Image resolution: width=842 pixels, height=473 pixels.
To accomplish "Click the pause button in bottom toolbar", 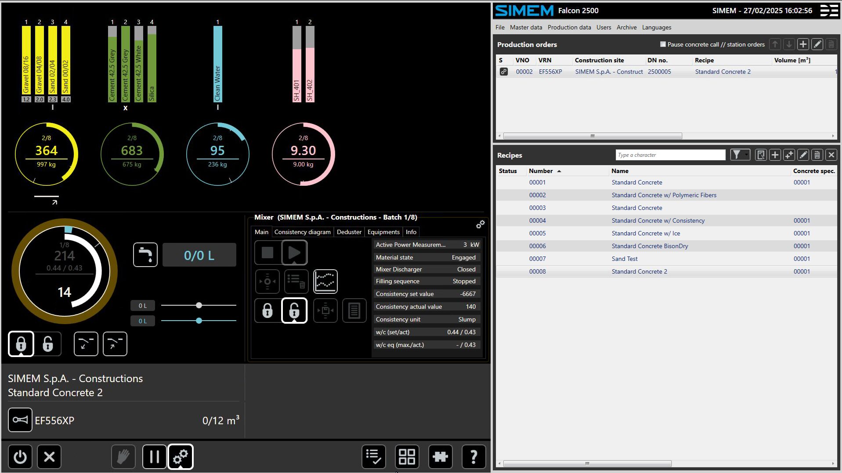I will [x=154, y=457].
